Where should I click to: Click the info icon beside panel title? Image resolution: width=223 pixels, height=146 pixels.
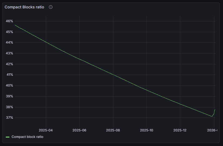point(51,7)
